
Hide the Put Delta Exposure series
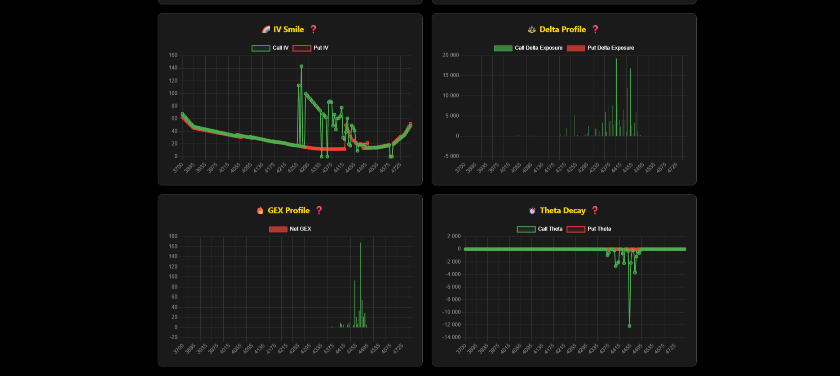click(x=601, y=48)
